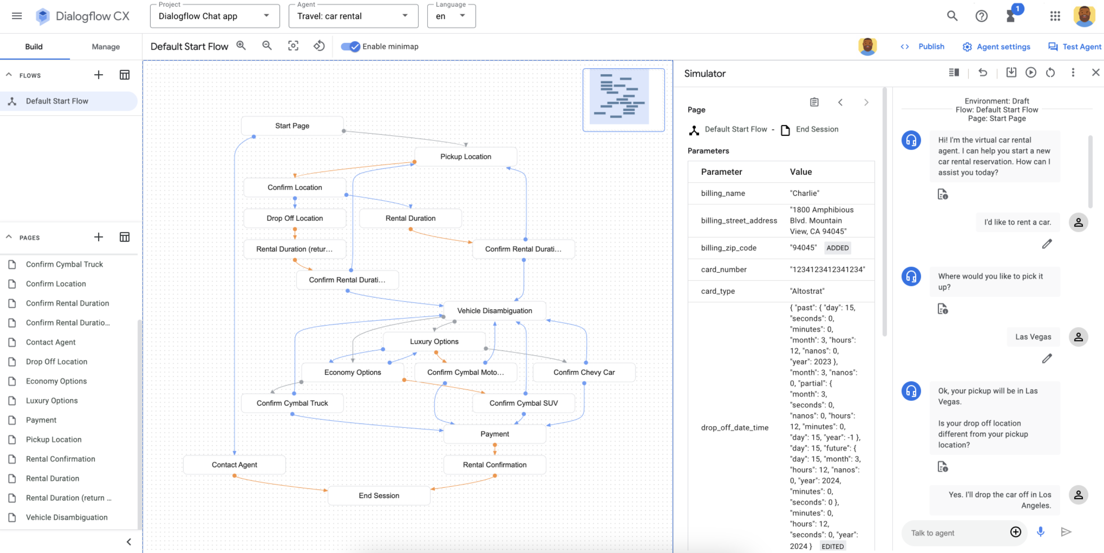Screen dimensions: 1104x553
Task: Reset the flow layout icon
Action: tap(319, 46)
